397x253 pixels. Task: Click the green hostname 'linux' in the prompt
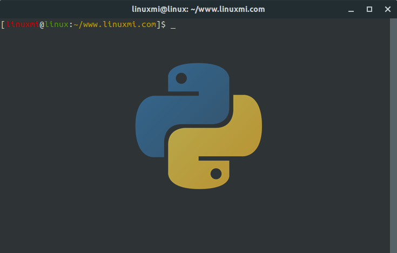pyautogui.click(x=57, y=24)
